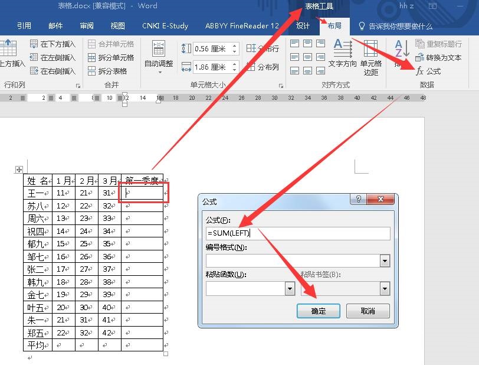Decrease column width with spinner down arrow

(234, 70)
